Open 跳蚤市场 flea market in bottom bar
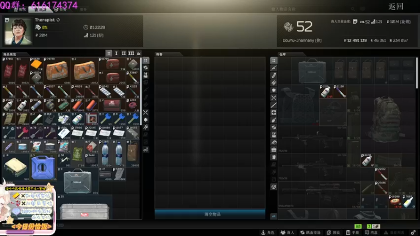The image size is (420, 236). tap(310, 232)
